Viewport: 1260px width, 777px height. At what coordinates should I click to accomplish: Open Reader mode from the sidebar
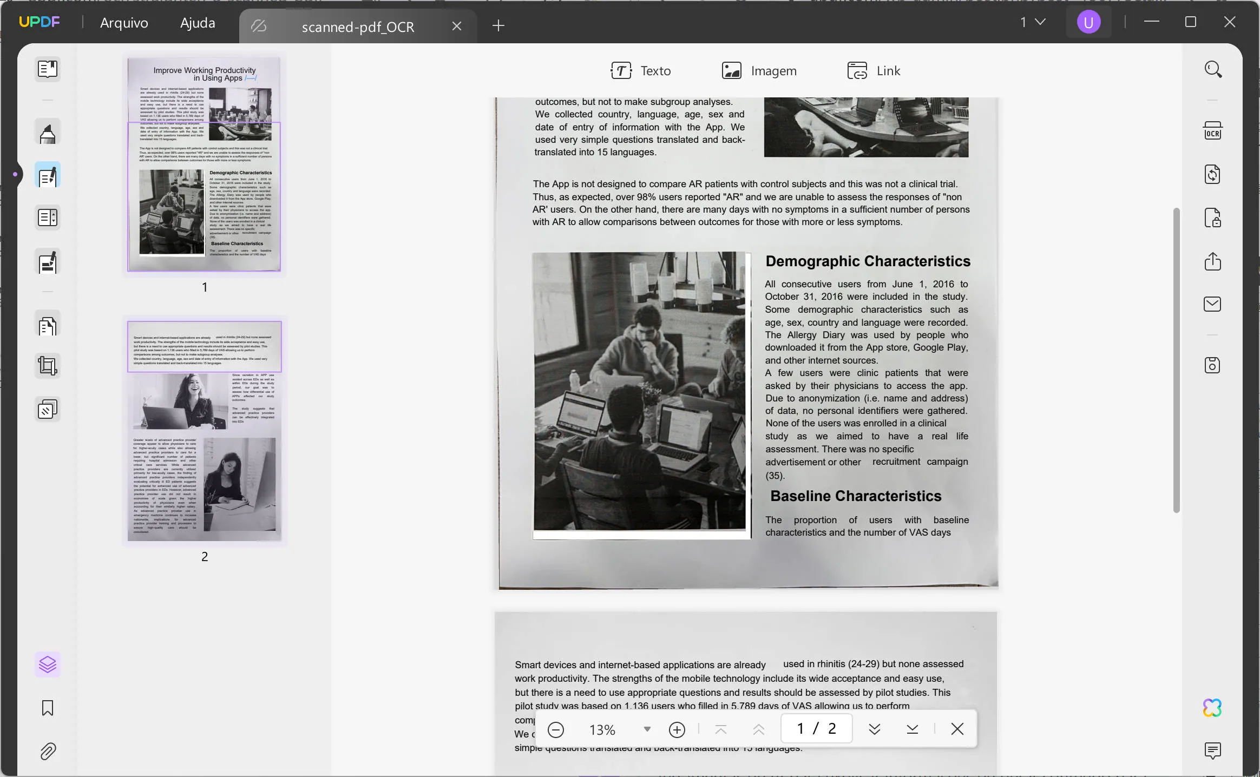(48, 70)
